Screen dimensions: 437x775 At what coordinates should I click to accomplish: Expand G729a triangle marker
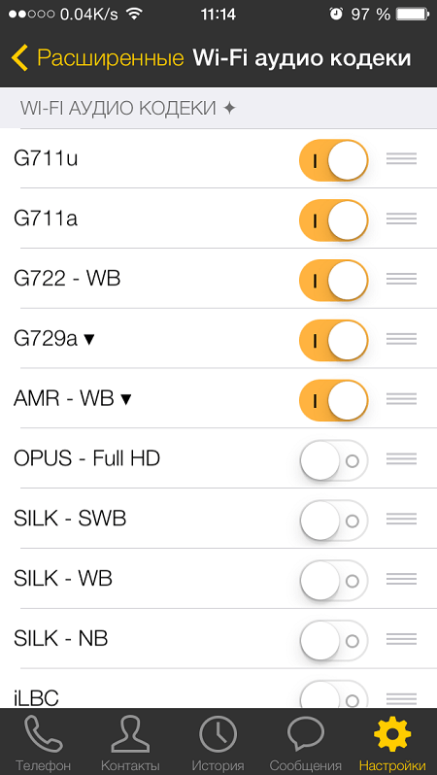pyautogui.click(x=89, y=340)
